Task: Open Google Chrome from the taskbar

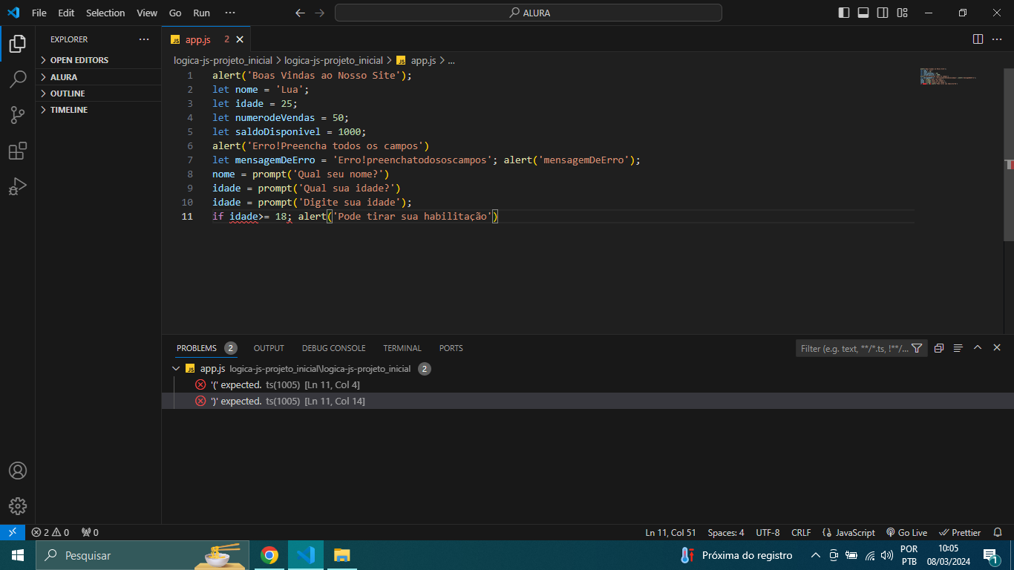Action: click(x=269, y=555)
